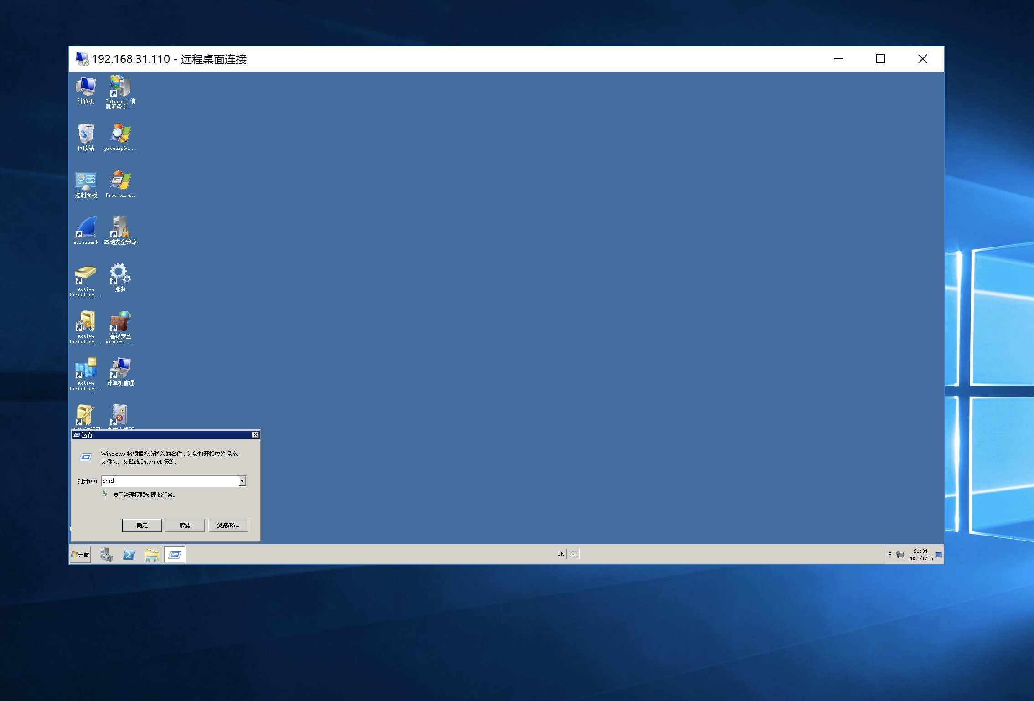Click the Recycle Bin (回收站) icon
This screenshot has width=1034, height=701.
86,134
